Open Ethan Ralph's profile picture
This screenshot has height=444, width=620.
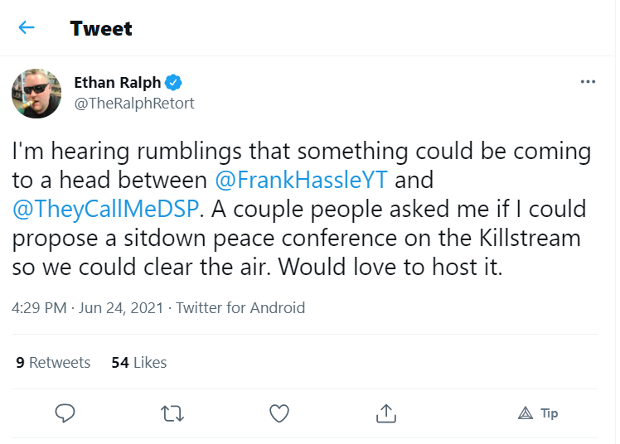click(x=36, y=94)
